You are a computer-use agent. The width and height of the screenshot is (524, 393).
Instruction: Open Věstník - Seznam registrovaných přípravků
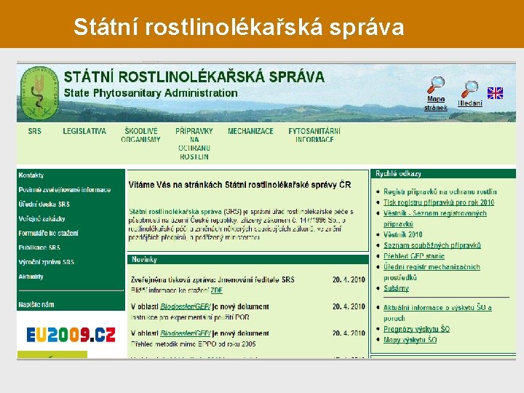(434, 218)
